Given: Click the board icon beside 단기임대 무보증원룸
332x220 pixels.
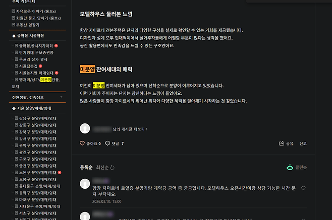Looking at the screenshot, I should click(x=16, y=52).
